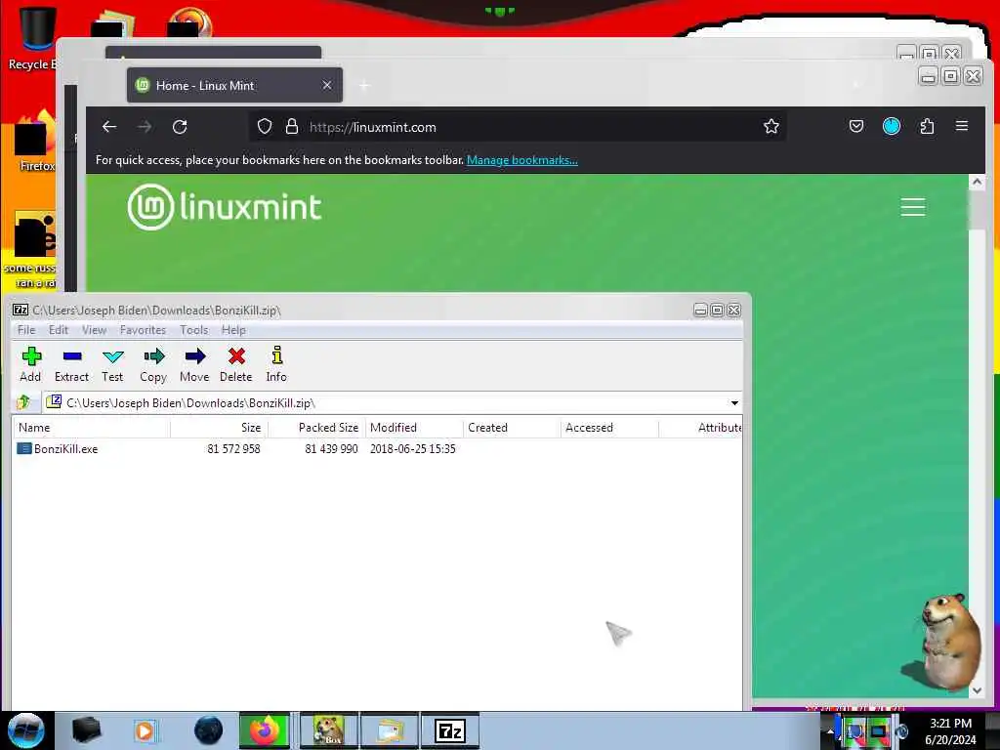Switch to Home - Linux Mint tab

(x=234, y=86)
